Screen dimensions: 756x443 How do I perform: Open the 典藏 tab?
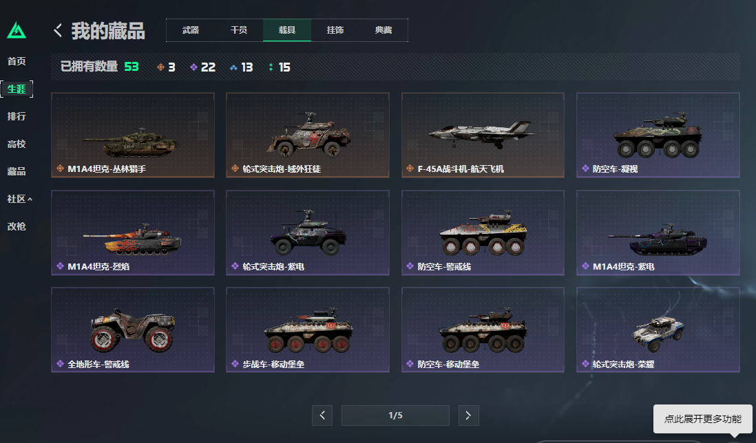384,30
